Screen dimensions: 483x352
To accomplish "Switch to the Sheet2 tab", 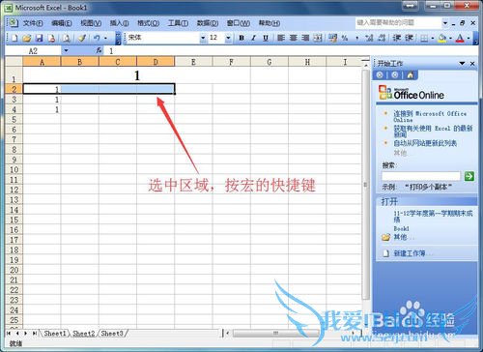I will coord(84,334).
